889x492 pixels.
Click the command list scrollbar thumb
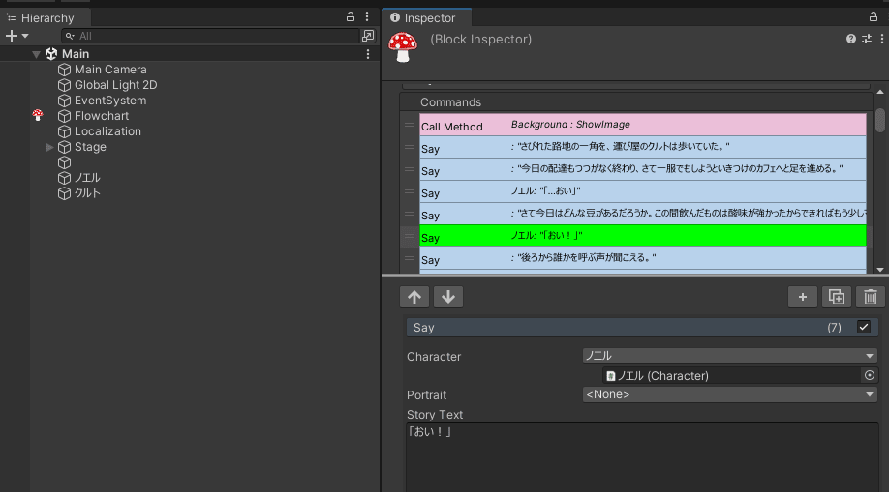coord(880,120)
